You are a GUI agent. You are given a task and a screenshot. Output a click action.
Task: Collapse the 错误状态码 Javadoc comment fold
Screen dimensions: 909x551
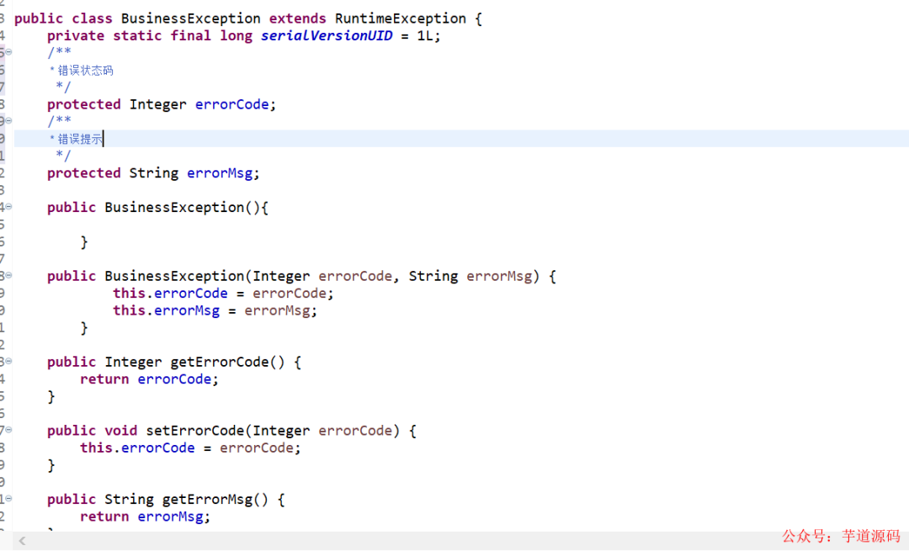(x=8, y=52)
